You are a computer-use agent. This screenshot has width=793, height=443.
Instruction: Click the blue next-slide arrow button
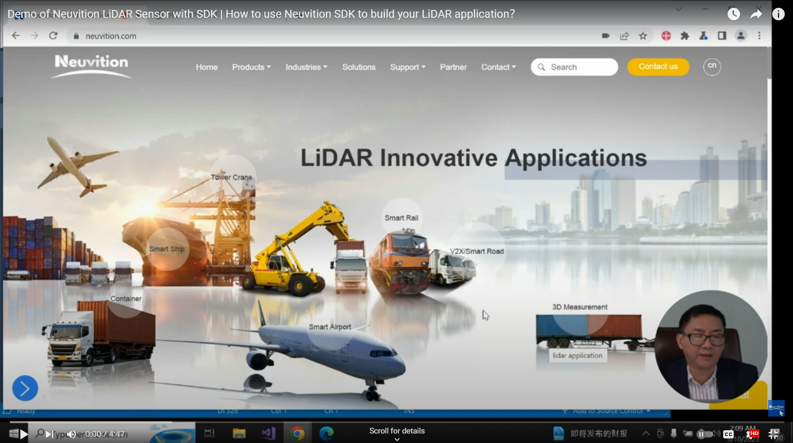pyautogui.click(x=25, y=388)
